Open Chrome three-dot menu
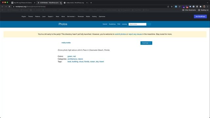Screen dimensions: 210x118 tap(208, 7)
